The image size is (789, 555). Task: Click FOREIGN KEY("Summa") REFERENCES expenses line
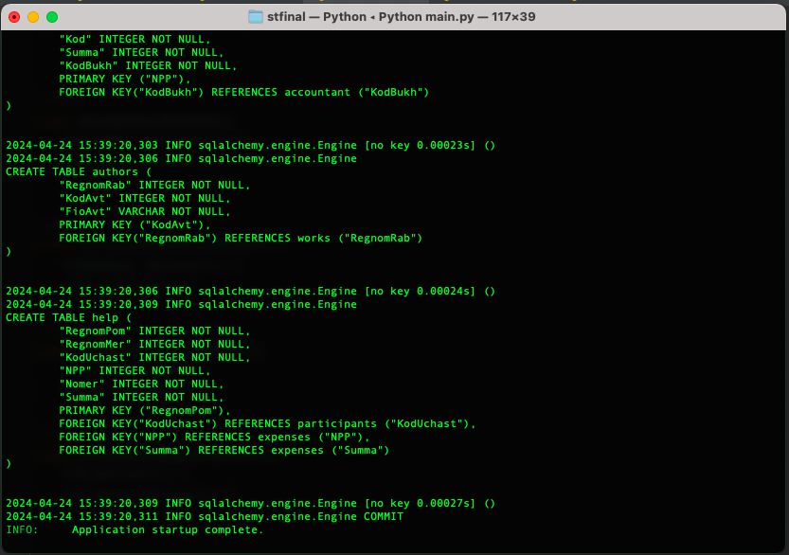(x=224, y=450)
